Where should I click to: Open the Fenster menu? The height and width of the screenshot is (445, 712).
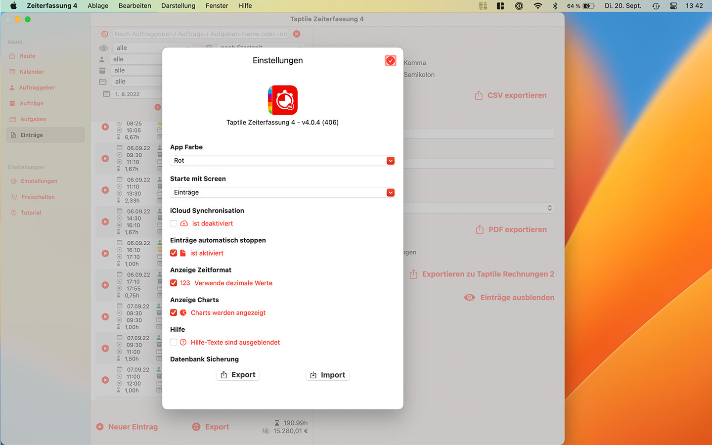tap(217, 6)
